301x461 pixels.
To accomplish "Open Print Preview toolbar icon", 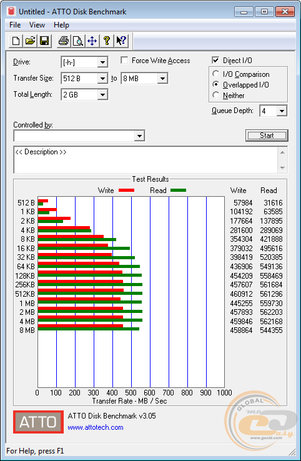I will [x=78, y=41].
